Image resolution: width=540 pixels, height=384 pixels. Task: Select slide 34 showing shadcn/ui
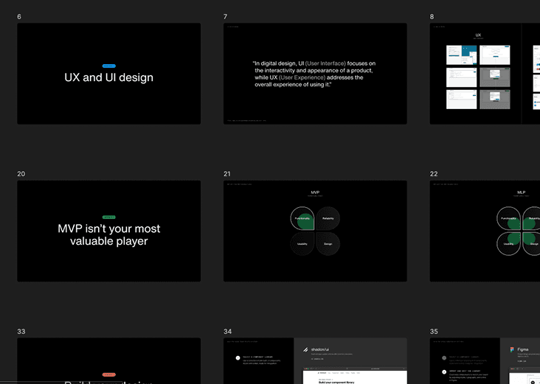315,360
